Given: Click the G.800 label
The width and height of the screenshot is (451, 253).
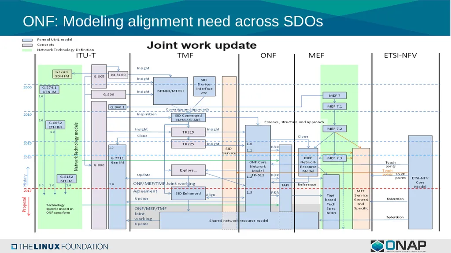Looking at the screenshot, I should 99,165.
